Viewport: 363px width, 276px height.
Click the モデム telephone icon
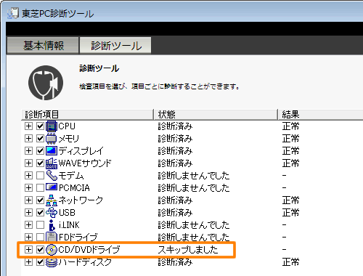click(x=52, y=176)
